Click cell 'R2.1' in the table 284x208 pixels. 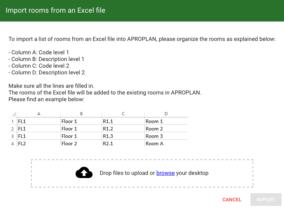coord(123,143)
